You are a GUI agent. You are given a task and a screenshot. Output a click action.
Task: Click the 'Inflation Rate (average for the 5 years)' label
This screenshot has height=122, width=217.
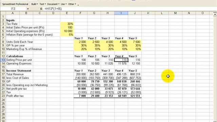29,35
